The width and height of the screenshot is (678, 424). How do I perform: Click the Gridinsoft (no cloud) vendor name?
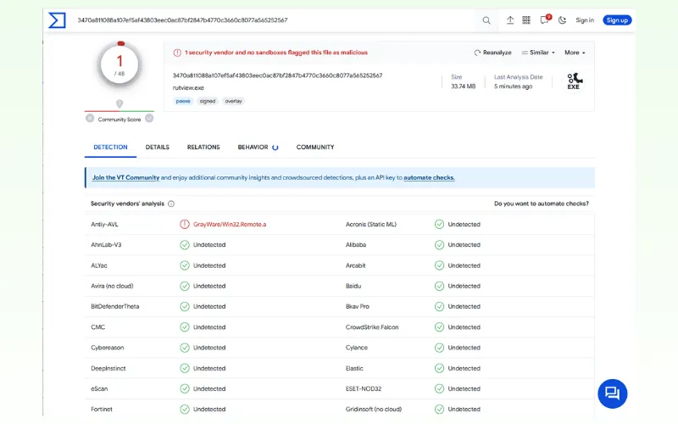374,409
